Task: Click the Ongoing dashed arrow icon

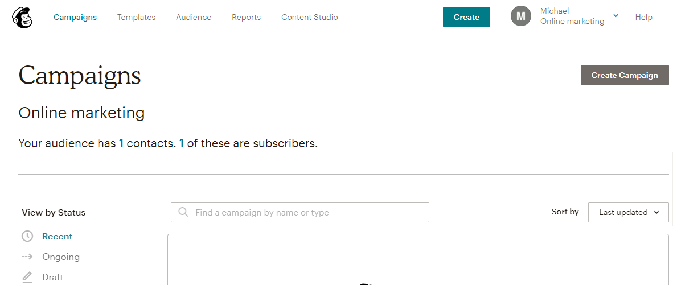Action: [x=27, y=257]
